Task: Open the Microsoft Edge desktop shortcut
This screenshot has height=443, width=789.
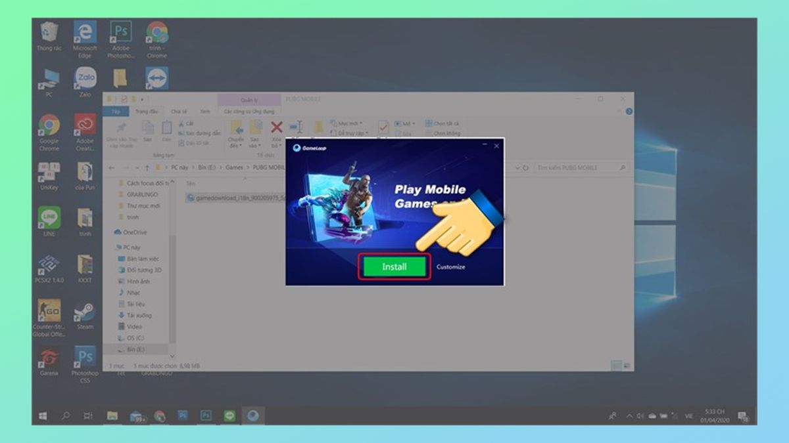Action: (85, 39)
